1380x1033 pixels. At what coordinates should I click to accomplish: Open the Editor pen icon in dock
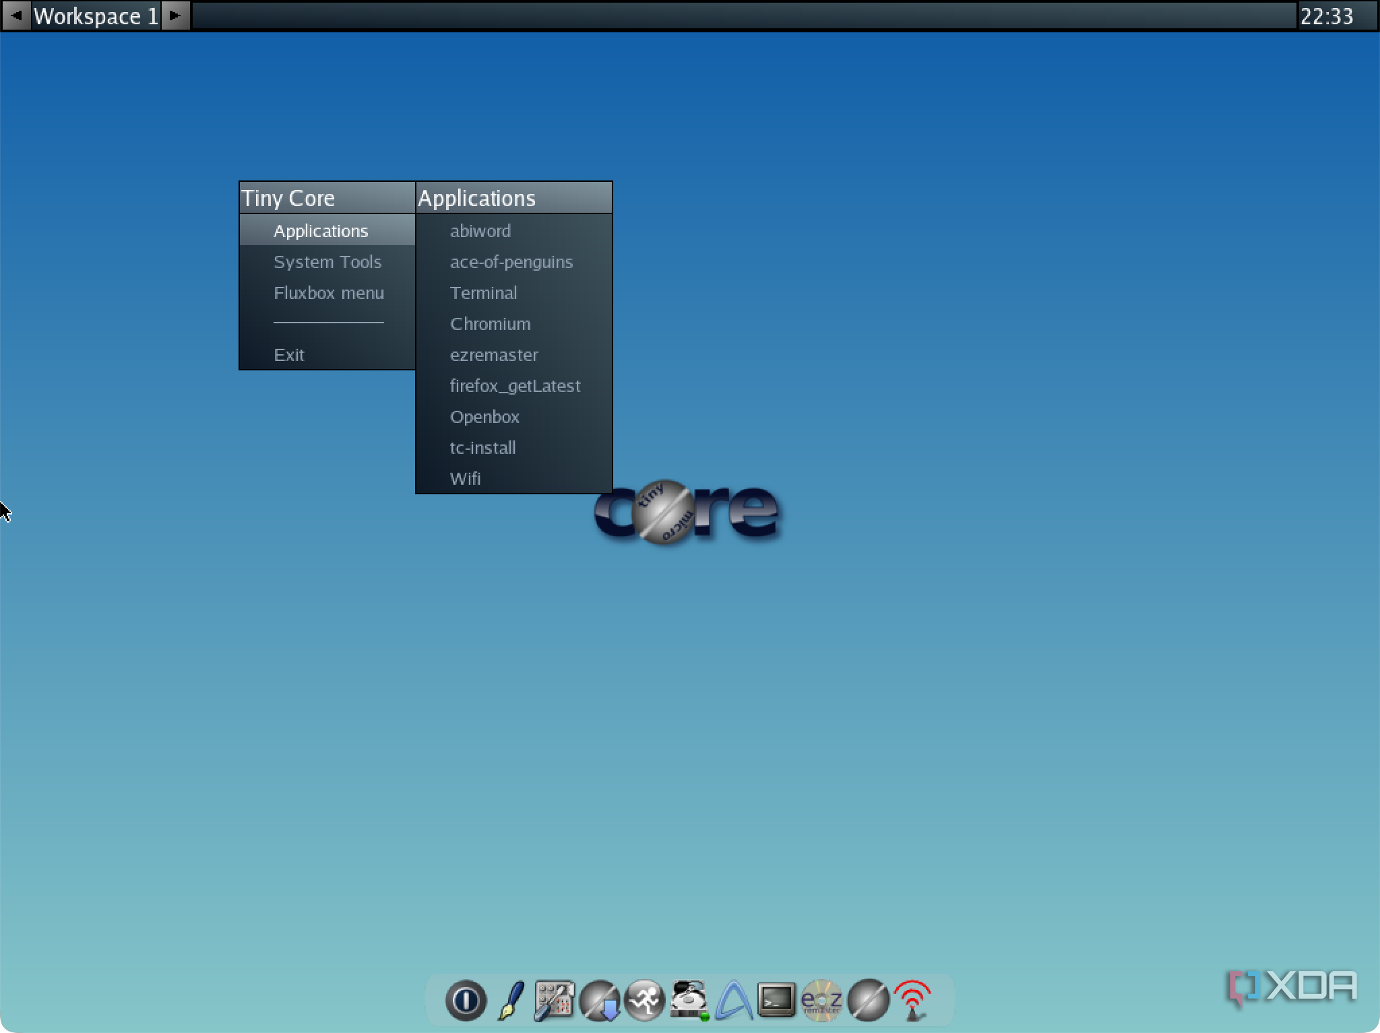[511, 1000]
